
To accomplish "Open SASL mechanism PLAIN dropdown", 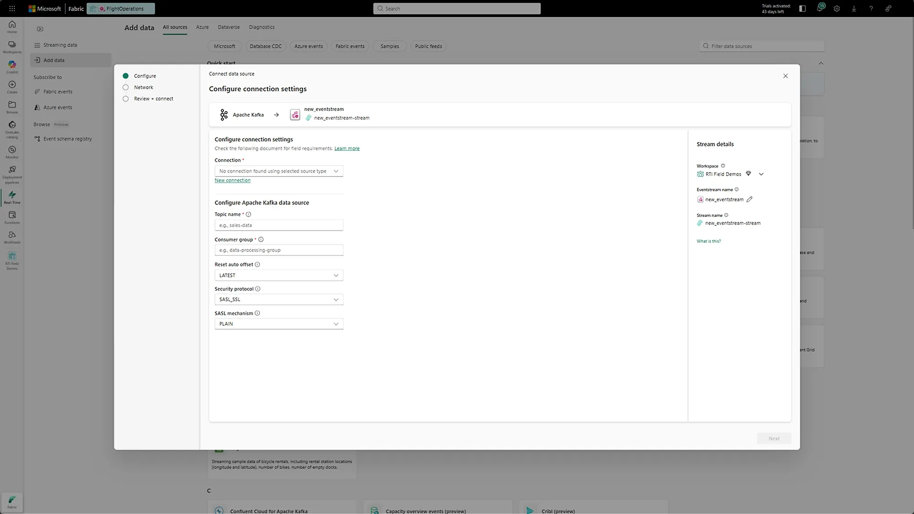I will (279, 324).
